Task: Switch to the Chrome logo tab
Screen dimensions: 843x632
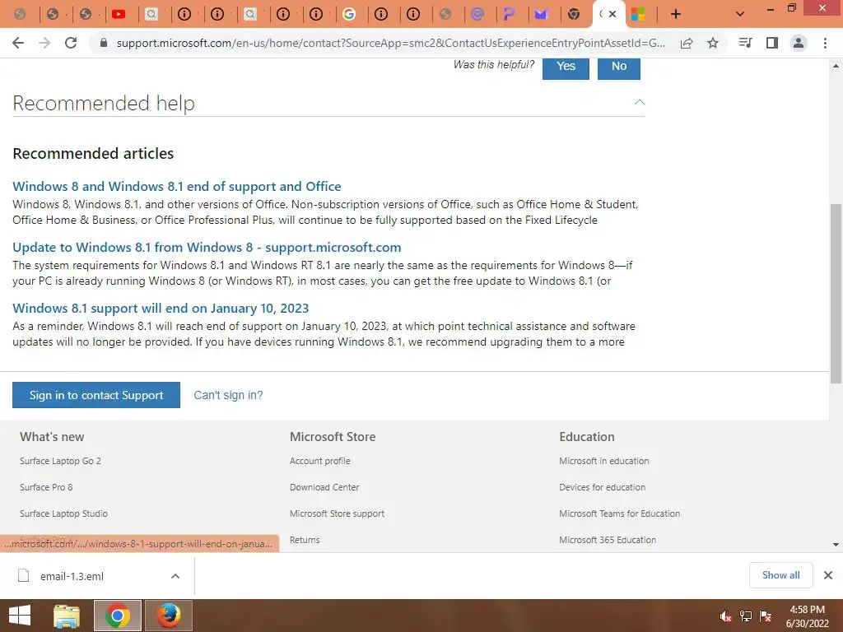Action: tap(574, 15)
